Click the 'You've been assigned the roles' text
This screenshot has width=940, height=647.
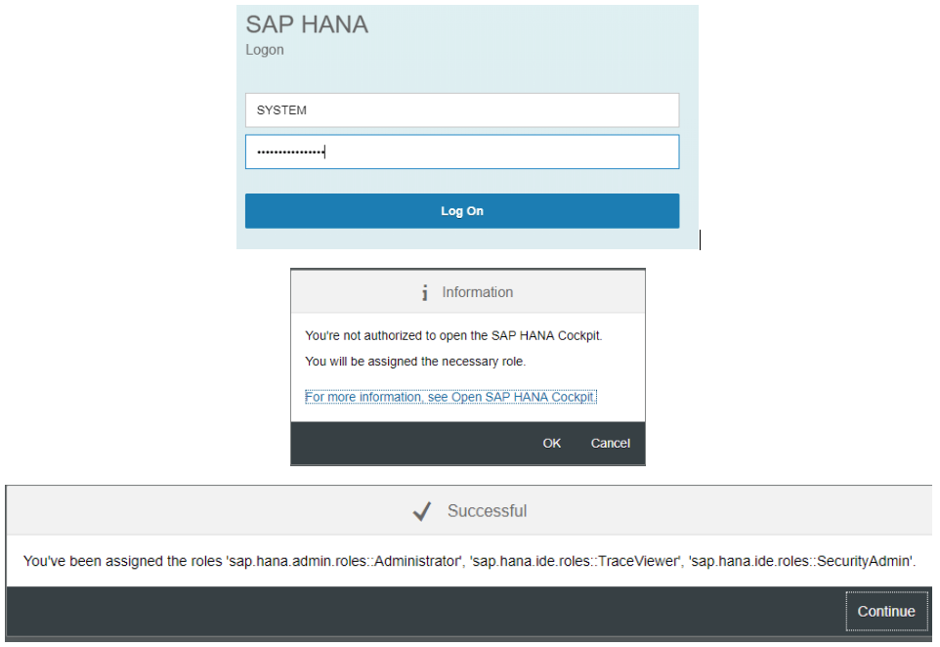click(122, 561)
